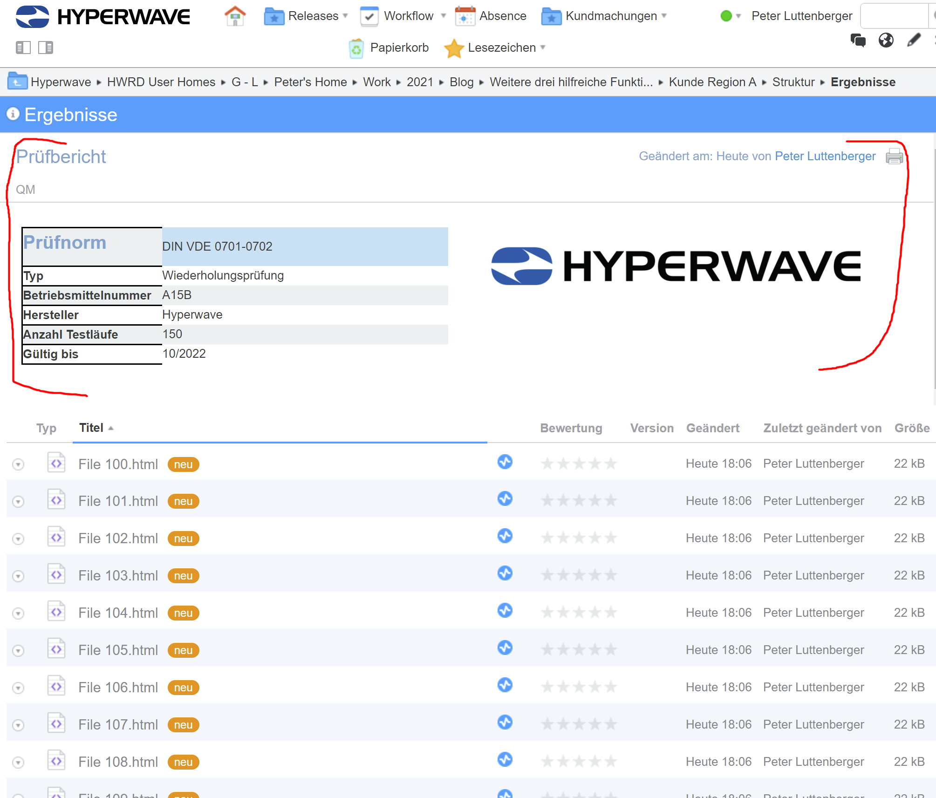Viewport: 936px width, 798px height.
Task: Navigate to Peter's Home breadcrumb
Action: pyautogui.click(x=310, y=82)
